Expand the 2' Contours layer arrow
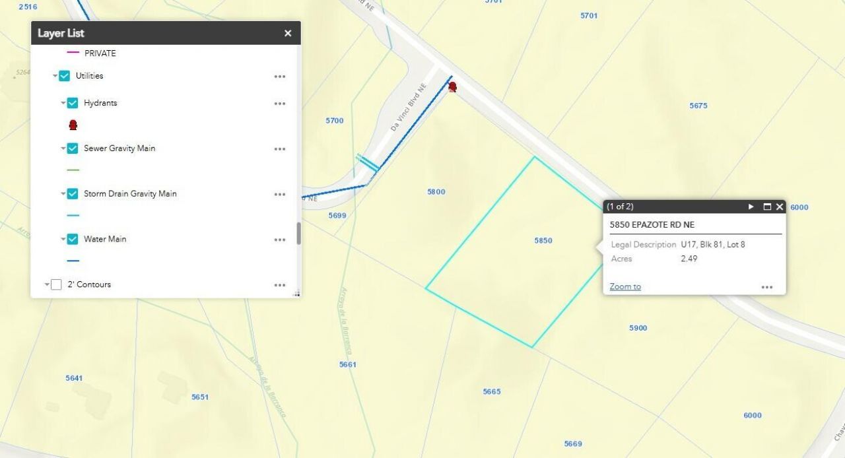Screen dimensions: 845x458 pos(47,285)
